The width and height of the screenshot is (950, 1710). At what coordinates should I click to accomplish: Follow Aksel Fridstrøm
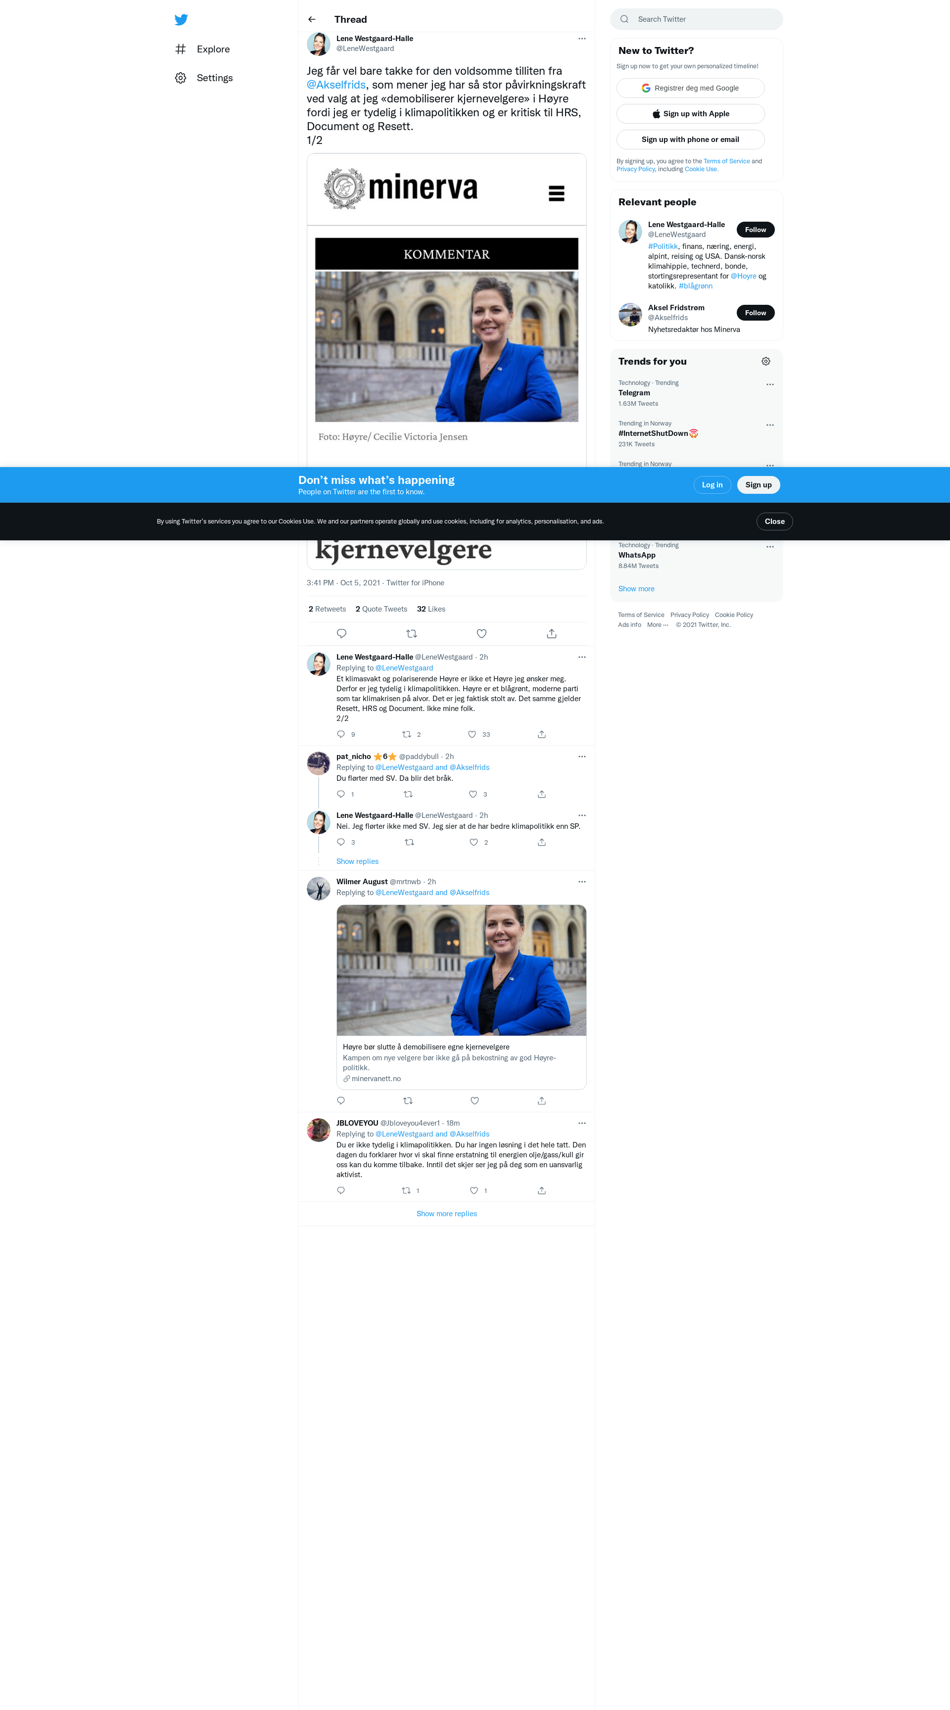(755, 313)
